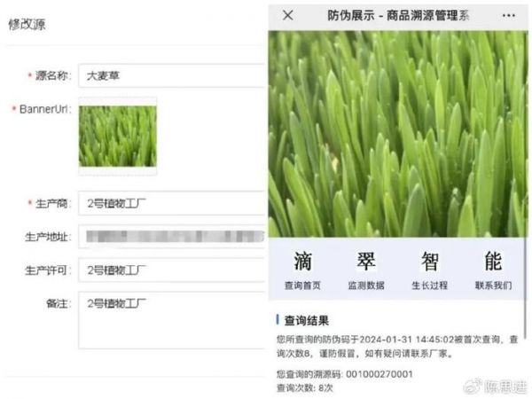Click the 防伪展示 page title text
The height and width of the screenshot is (399, 532).
(398, 16)
